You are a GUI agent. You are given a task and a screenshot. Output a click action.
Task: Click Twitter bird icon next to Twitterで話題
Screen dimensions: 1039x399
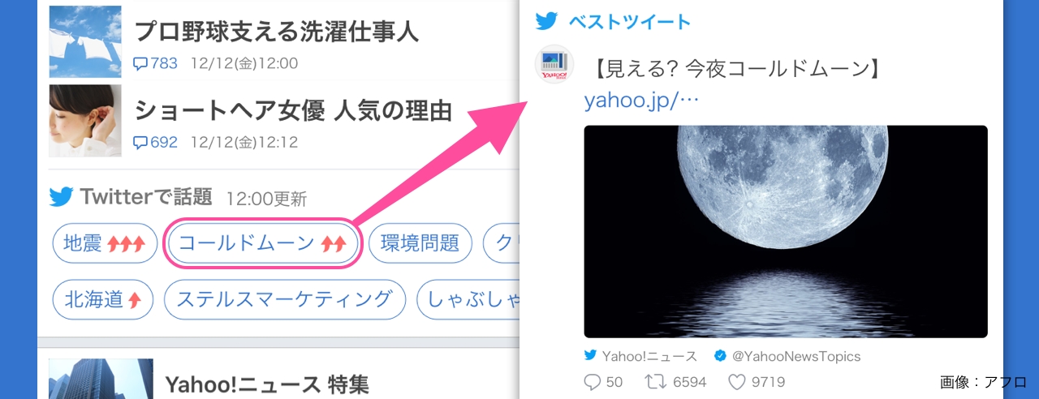click(x=61, y=196)
